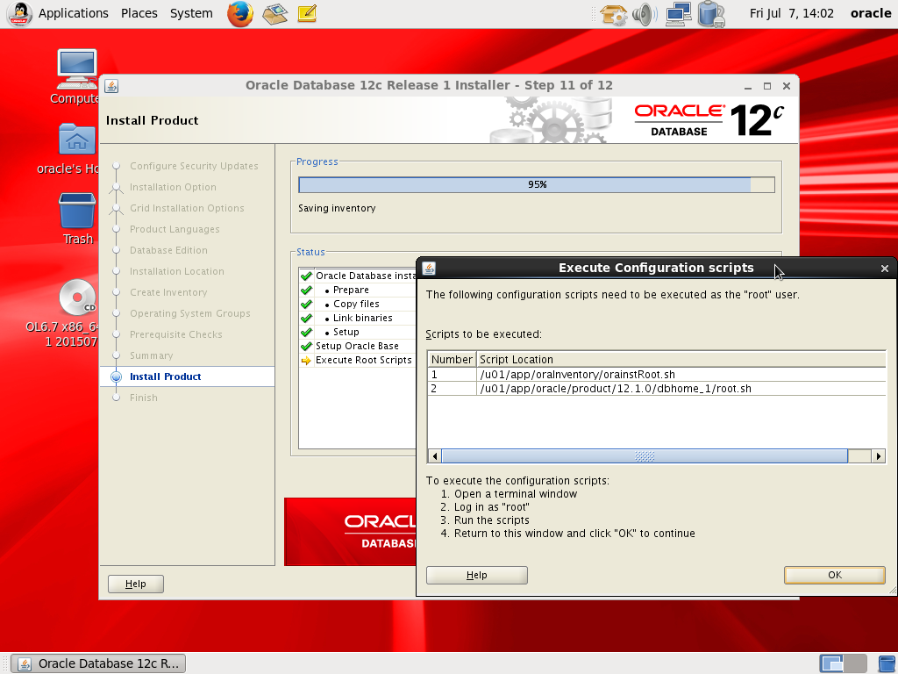Click green checkmark next to Setup Oracle Base
898x674 pixels.
click(306, 346)
